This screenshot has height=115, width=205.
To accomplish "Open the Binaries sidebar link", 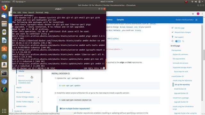I will 21,76.
